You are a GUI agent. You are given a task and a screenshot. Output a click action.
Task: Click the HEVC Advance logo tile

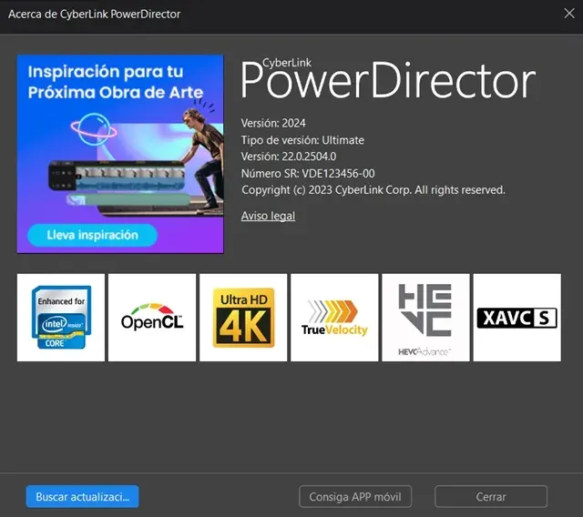click(425, 318)
